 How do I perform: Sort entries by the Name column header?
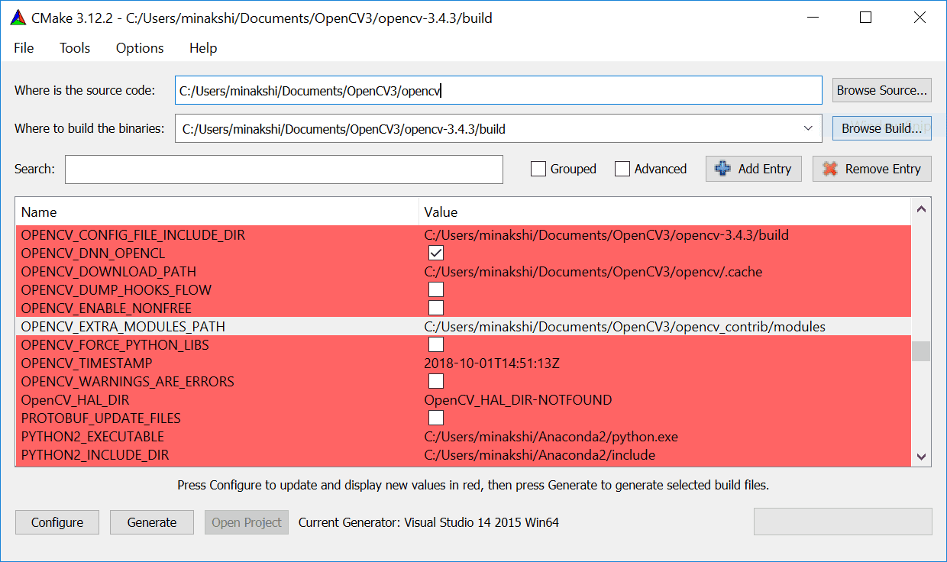click(216, 212)
